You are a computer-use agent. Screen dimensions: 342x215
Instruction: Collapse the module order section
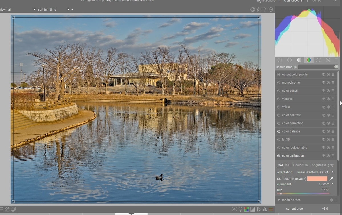point(279,200)
